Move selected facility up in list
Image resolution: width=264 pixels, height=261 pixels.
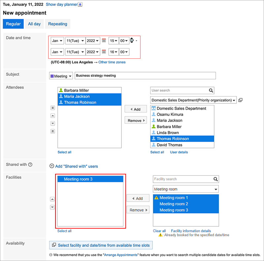point(52,199)
